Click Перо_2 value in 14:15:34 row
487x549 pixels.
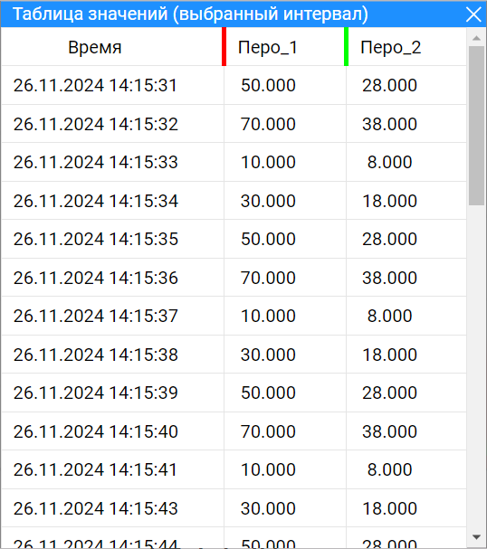[x=389, y=201]
